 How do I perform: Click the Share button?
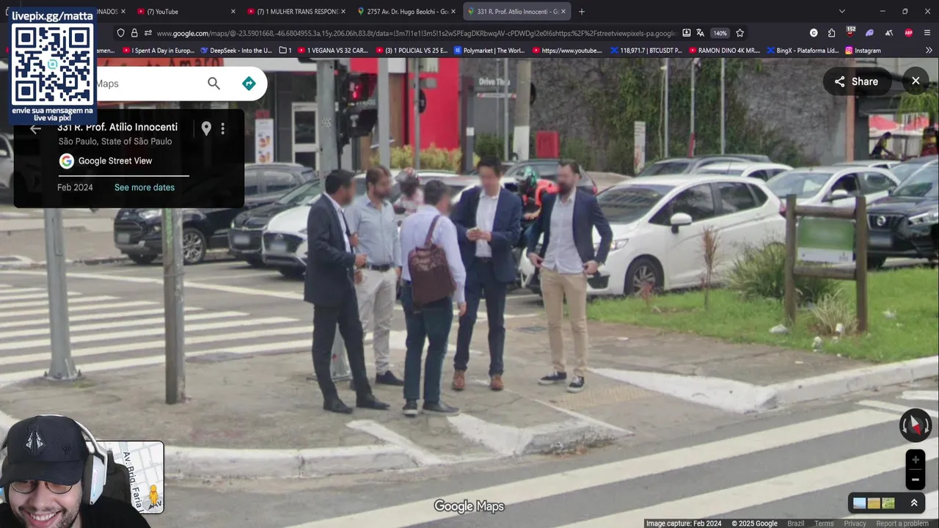point(856,81)
